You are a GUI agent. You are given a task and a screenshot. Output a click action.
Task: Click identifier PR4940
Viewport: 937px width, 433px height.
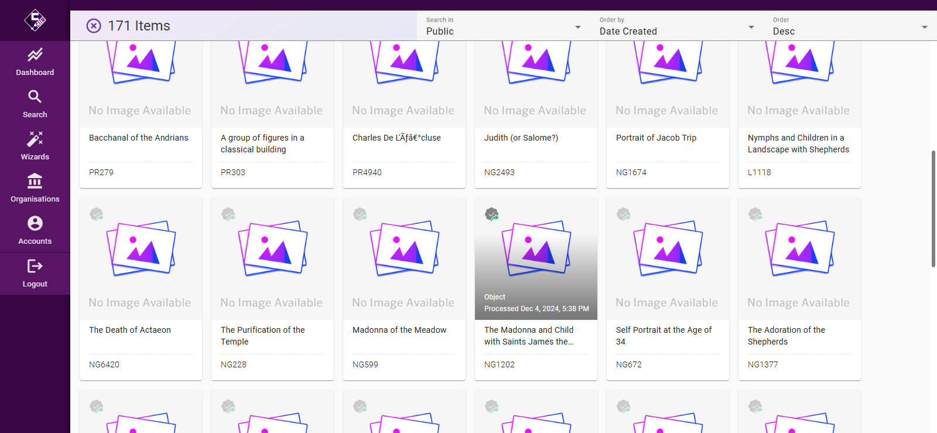(x=367, y=172)
